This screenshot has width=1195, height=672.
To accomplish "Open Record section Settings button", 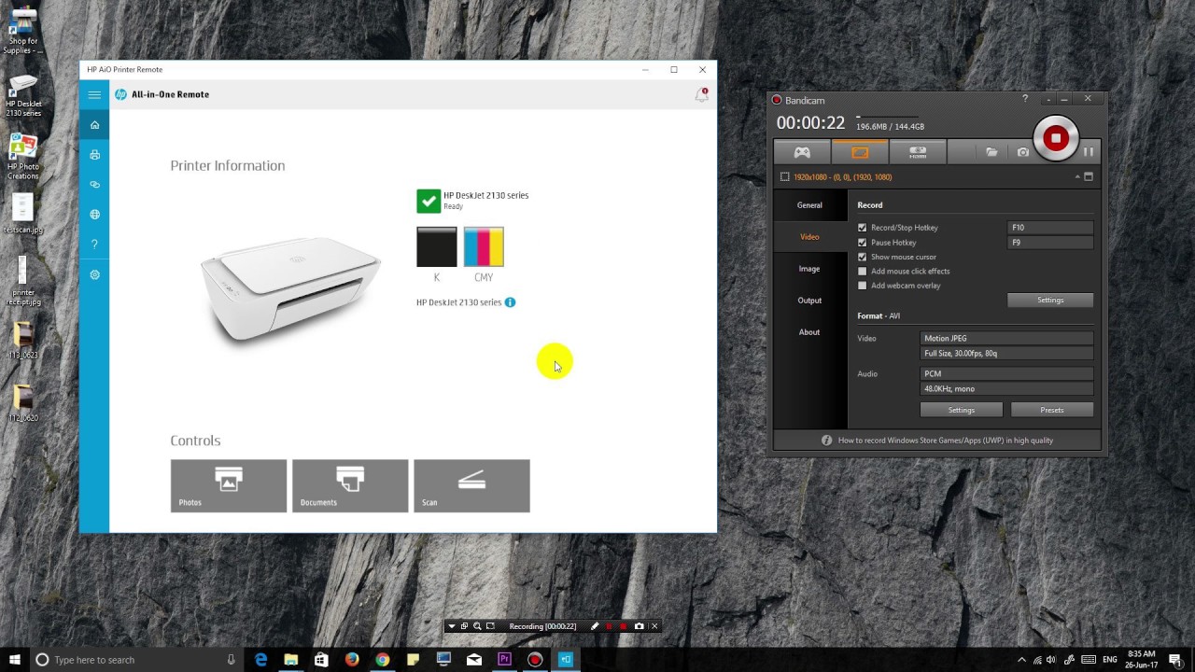I will tap(1050, 301).
